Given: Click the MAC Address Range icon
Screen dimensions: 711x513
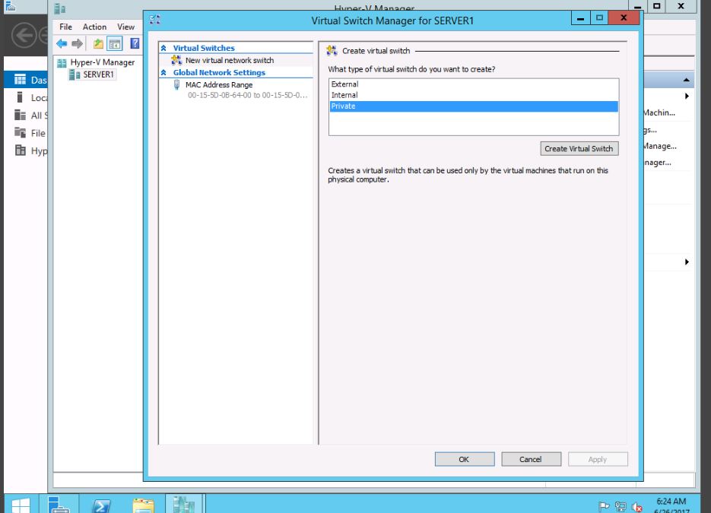Looking at the screenshot, I should point(177,85).
